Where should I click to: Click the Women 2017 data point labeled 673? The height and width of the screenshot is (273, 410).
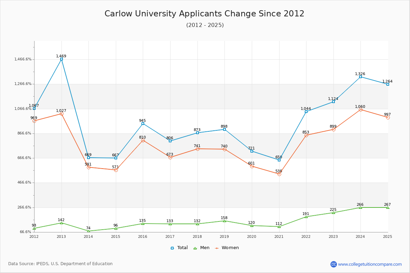(170, 157)
